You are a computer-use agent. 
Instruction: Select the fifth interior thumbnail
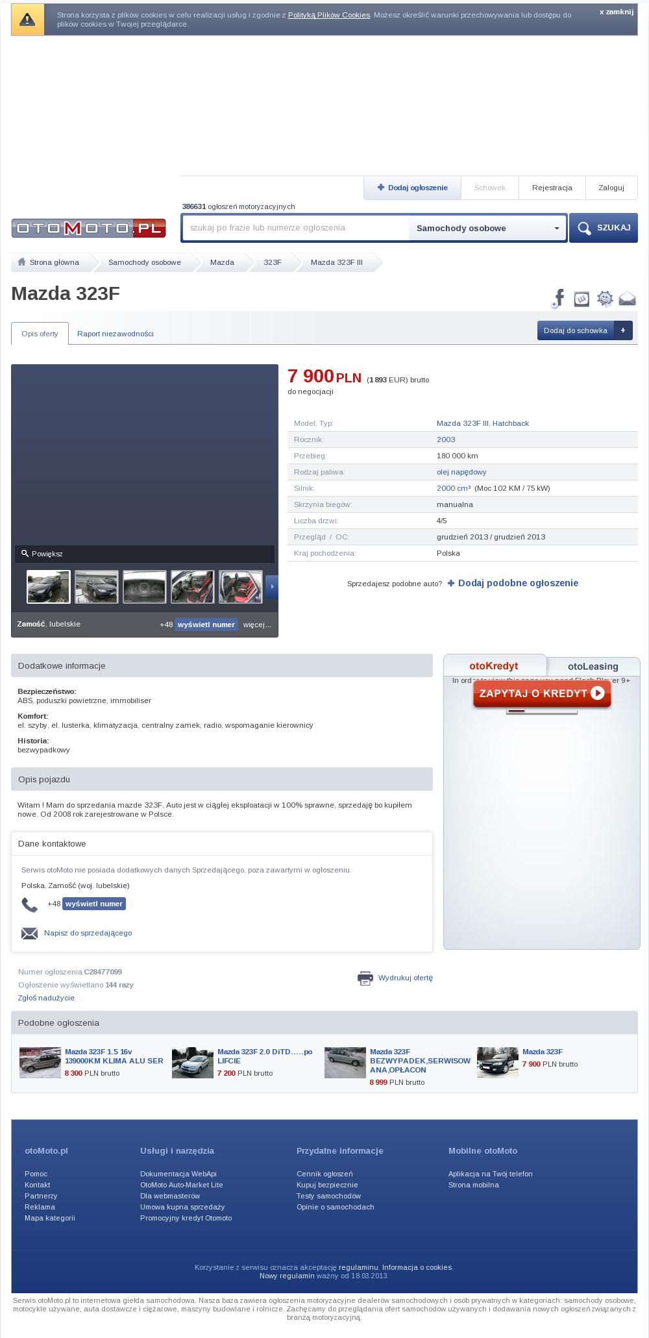(x=241, y=587)
